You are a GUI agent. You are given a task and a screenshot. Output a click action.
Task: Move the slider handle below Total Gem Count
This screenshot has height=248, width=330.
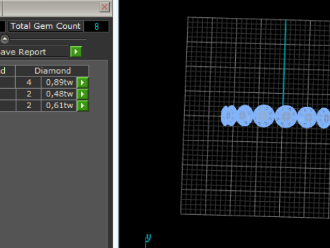(x=5, y=39)
